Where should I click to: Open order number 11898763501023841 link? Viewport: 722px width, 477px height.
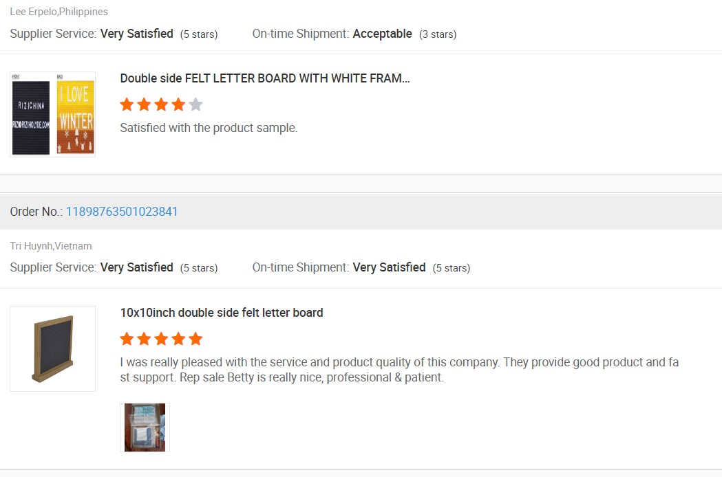click(x=122, y=212)
